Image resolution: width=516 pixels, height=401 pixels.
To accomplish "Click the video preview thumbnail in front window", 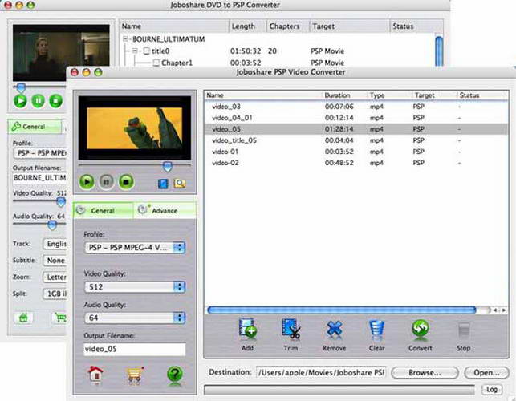I will (135, 128).
